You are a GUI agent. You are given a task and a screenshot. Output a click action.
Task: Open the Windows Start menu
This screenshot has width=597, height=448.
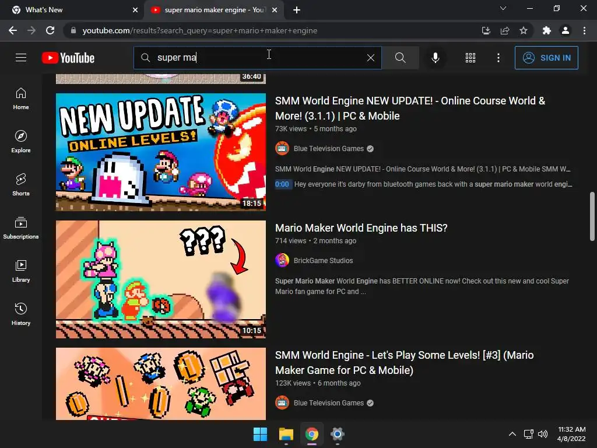(x=261, y=434)
